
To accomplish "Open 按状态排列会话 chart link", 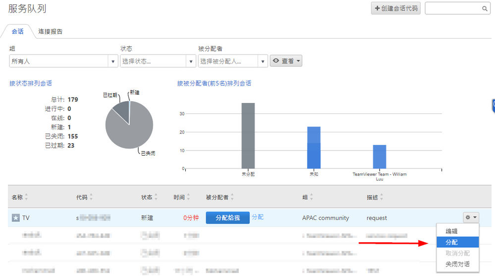I will (x=31, y=83).
